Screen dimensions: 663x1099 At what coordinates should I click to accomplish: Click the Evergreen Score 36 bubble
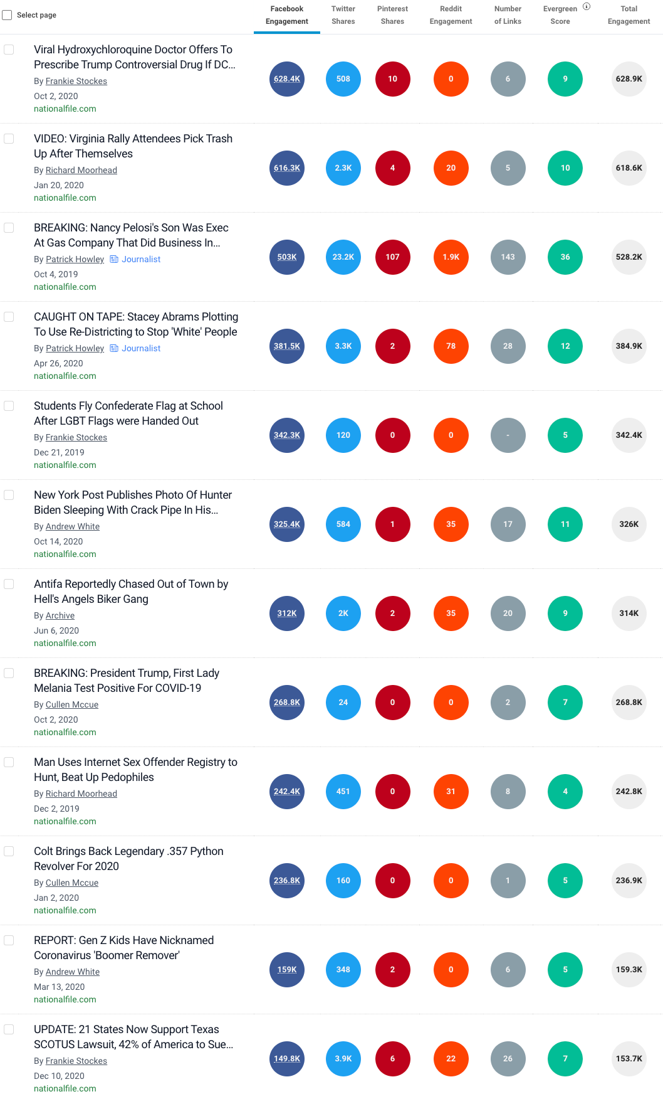(x=565, y=257)
